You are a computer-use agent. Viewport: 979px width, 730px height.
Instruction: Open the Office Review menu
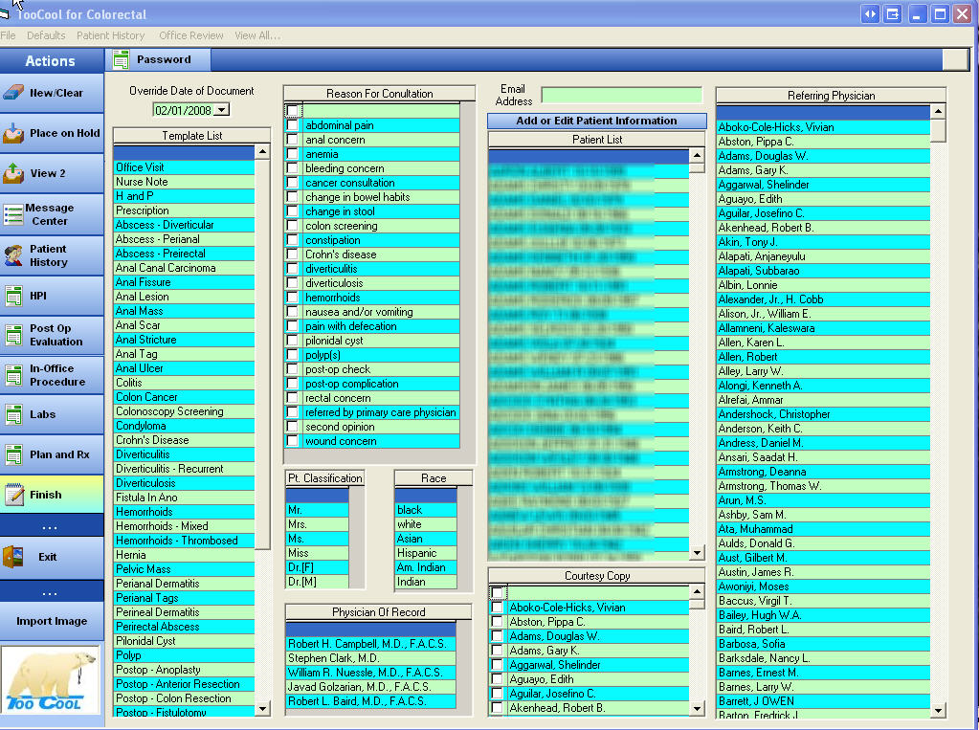pyautogui.click(x=191, y=35)
